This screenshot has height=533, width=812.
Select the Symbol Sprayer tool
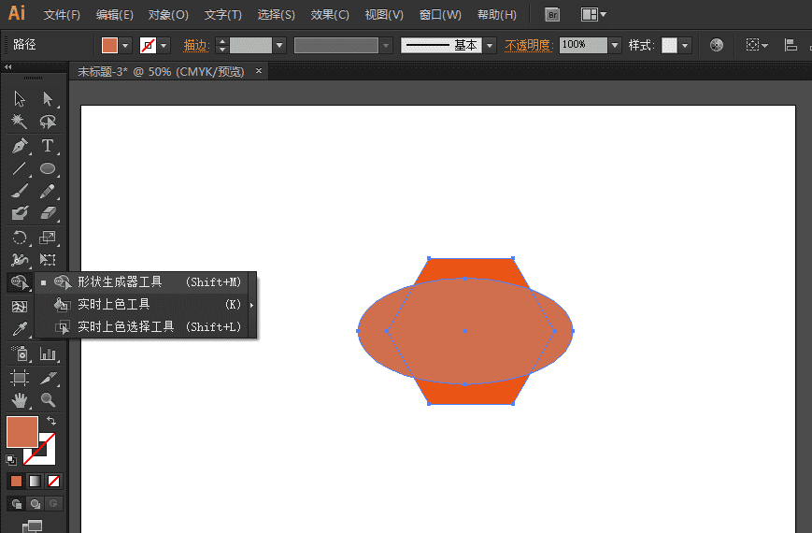(20, 354)
